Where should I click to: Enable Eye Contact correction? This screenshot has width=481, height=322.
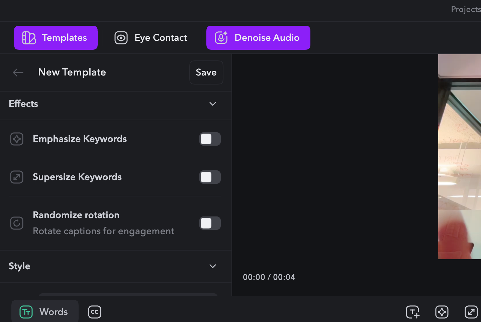pos(151,38)
